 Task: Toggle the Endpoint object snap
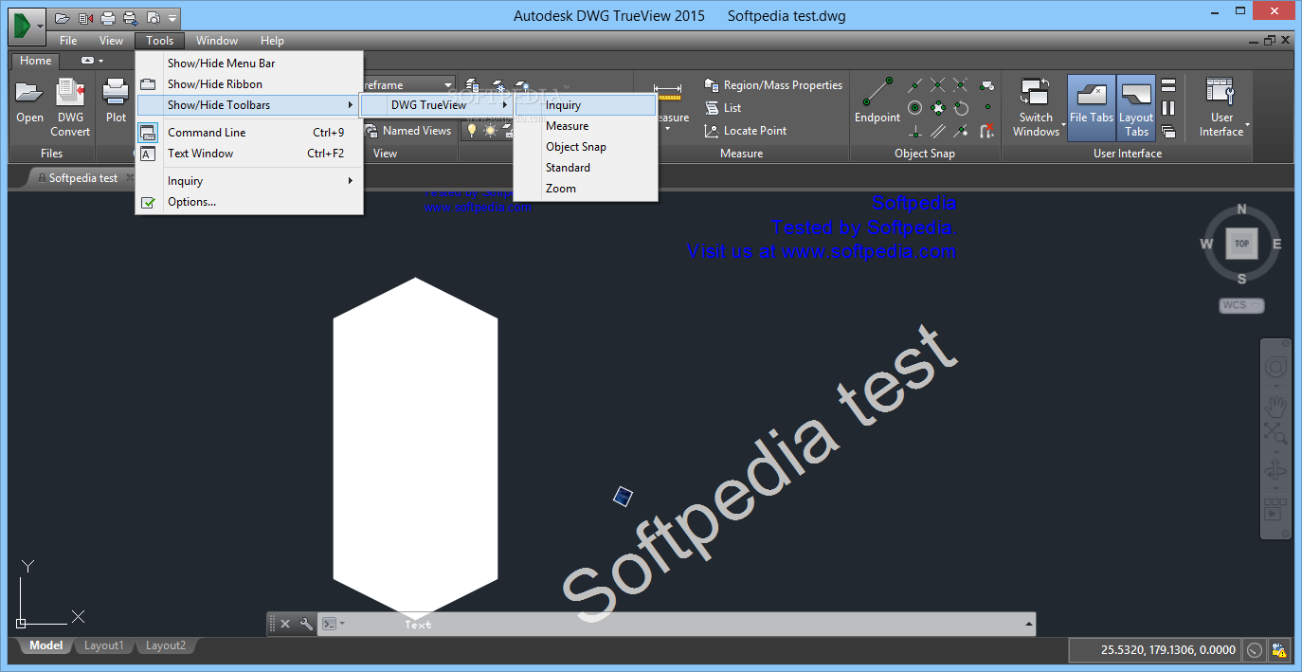point(877,100)
